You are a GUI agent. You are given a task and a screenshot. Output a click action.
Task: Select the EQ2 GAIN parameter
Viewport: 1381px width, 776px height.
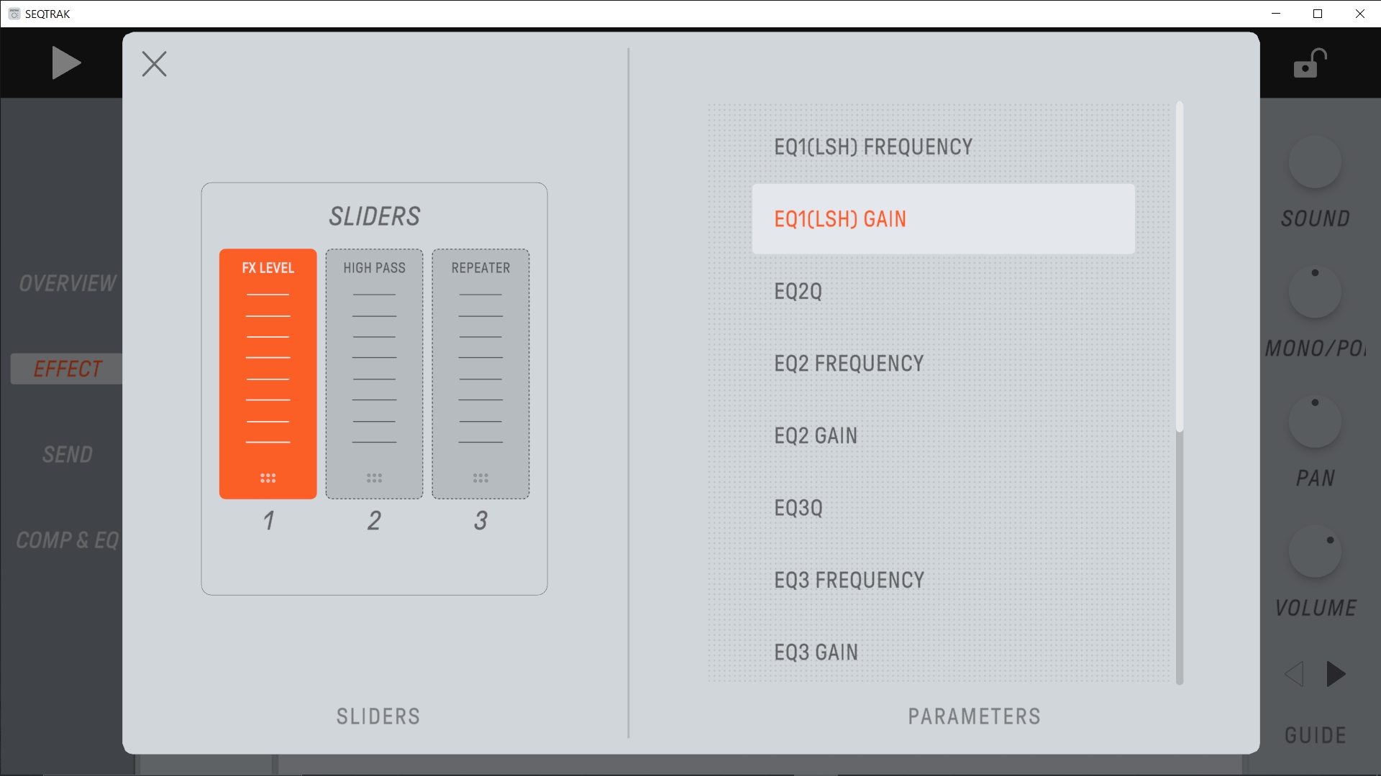(816, 436)
